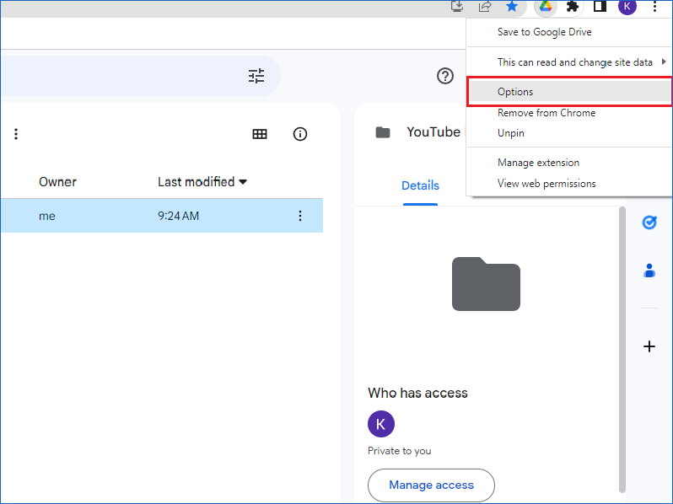Click the Owner column header
Screen dimensions: 673x504
57,182
